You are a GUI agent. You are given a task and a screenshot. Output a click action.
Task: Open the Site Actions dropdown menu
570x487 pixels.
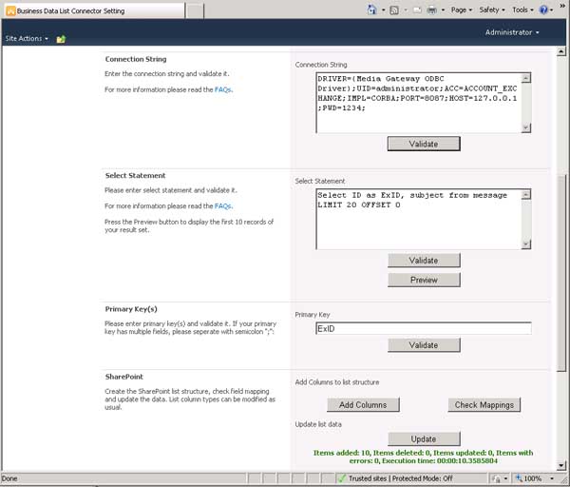point(27,38)
